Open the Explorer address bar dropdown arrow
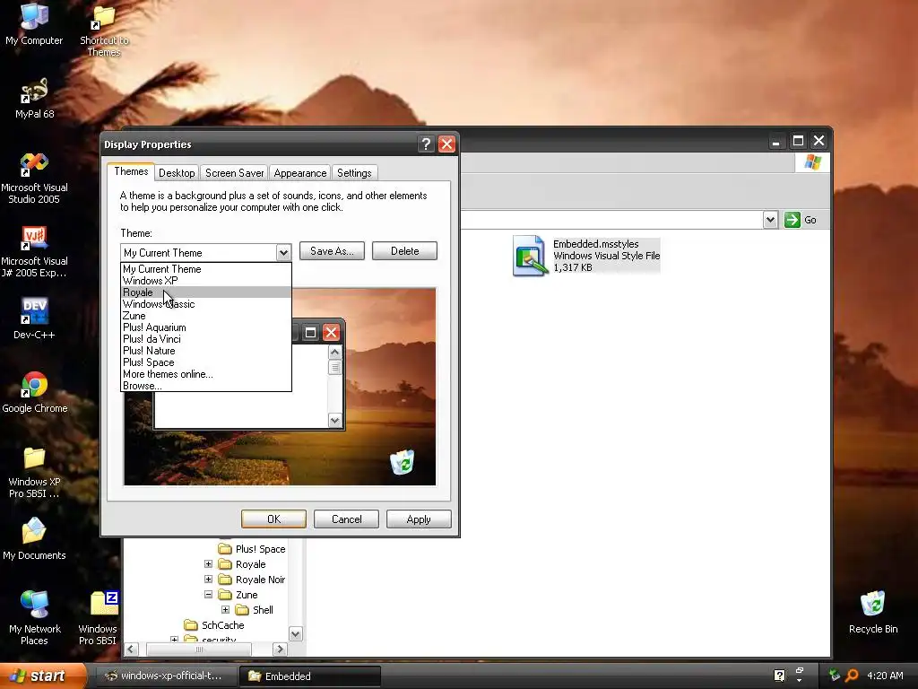 [770, 220]
